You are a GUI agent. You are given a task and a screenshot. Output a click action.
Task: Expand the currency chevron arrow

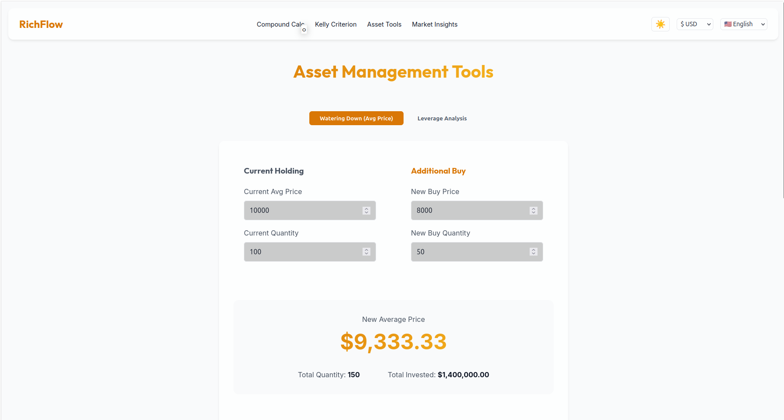[708, 24]
